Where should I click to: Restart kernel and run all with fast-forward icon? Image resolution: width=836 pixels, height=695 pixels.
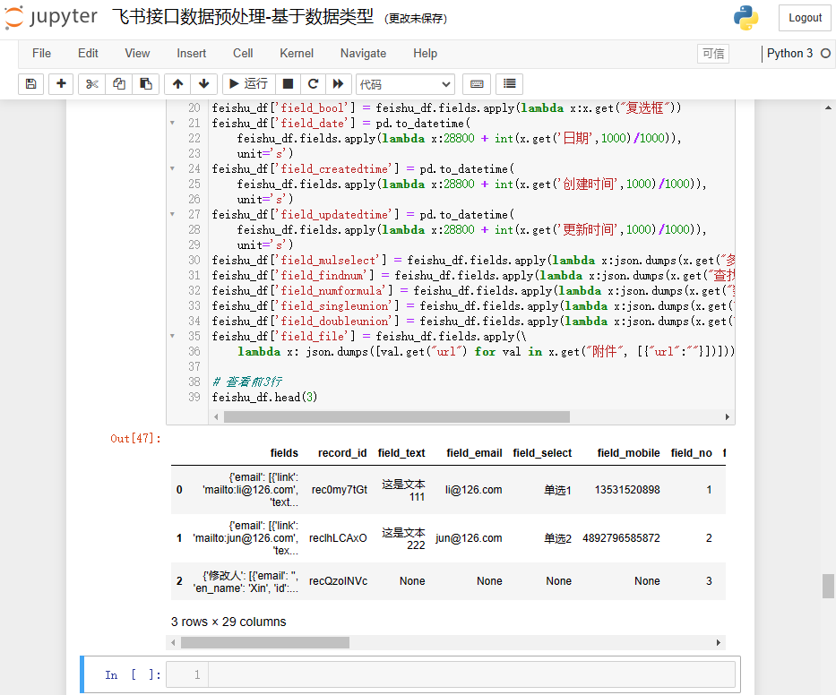(338, 84)
